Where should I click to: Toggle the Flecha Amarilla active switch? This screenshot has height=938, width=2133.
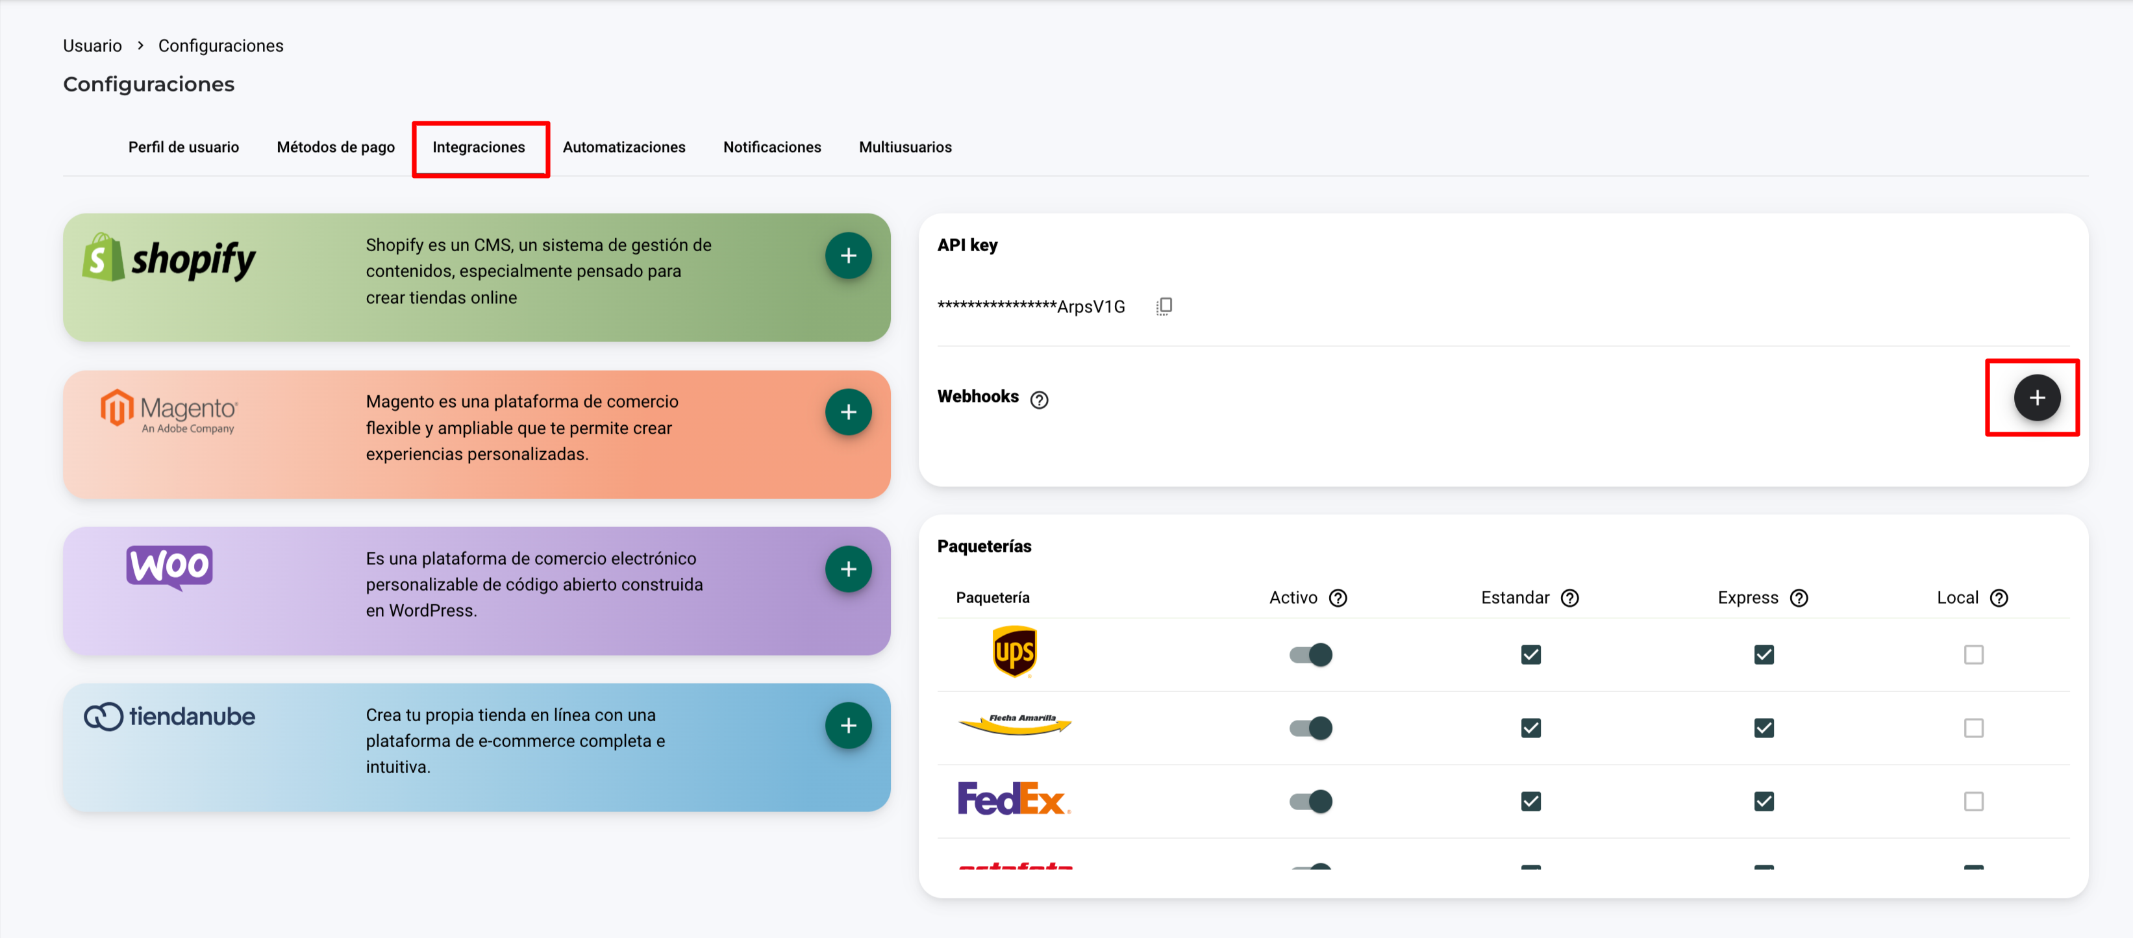[x=1310, y=728]
